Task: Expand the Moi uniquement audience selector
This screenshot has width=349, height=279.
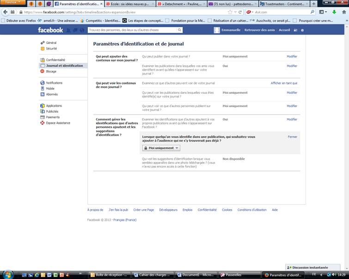Action: tap(161, 148)
